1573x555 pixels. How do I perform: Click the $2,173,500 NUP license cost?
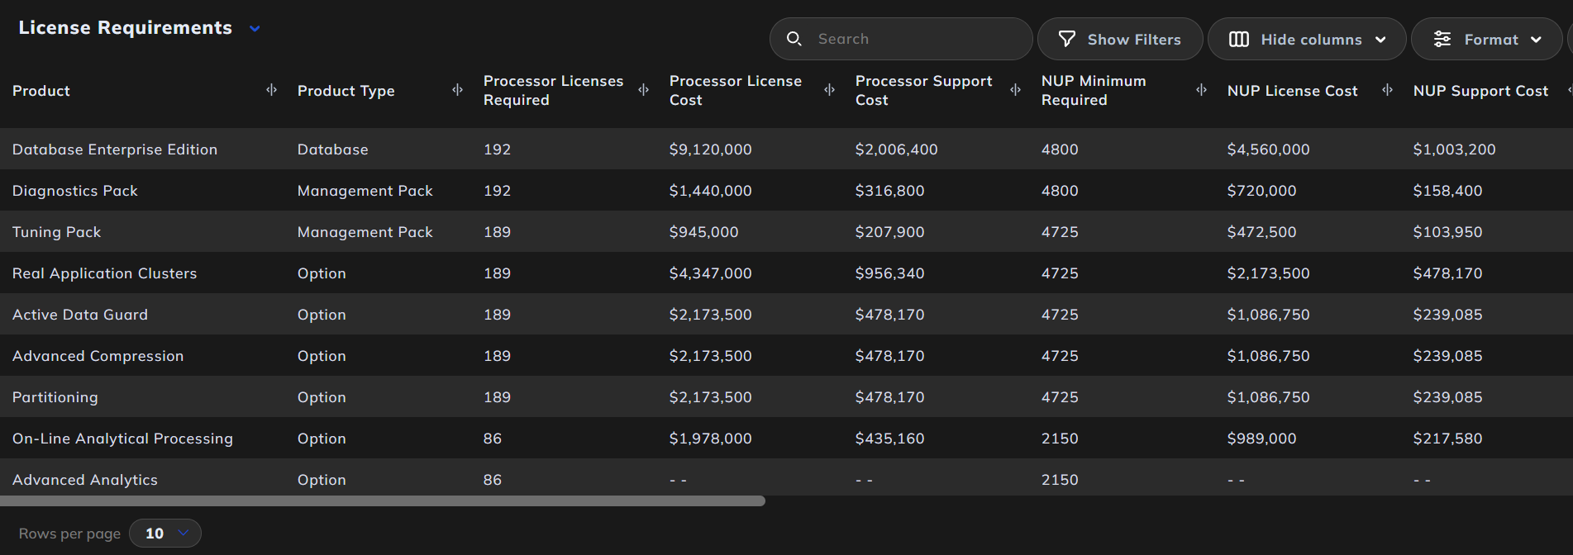(1269, 273)
